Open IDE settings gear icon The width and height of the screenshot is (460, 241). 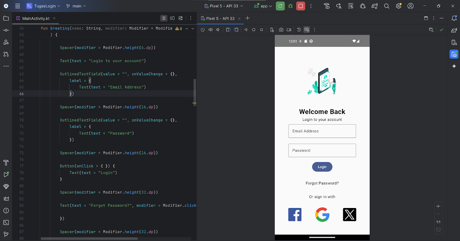click(x=398, y=6)
